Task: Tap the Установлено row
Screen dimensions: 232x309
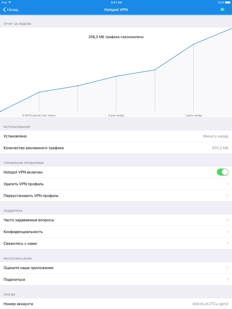Action: coord(116,136)
